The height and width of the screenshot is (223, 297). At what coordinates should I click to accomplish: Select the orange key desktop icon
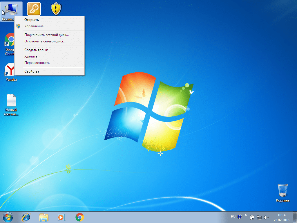34,9
